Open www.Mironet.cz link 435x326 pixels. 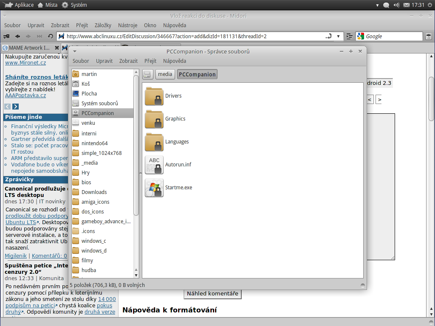(25, 63)
